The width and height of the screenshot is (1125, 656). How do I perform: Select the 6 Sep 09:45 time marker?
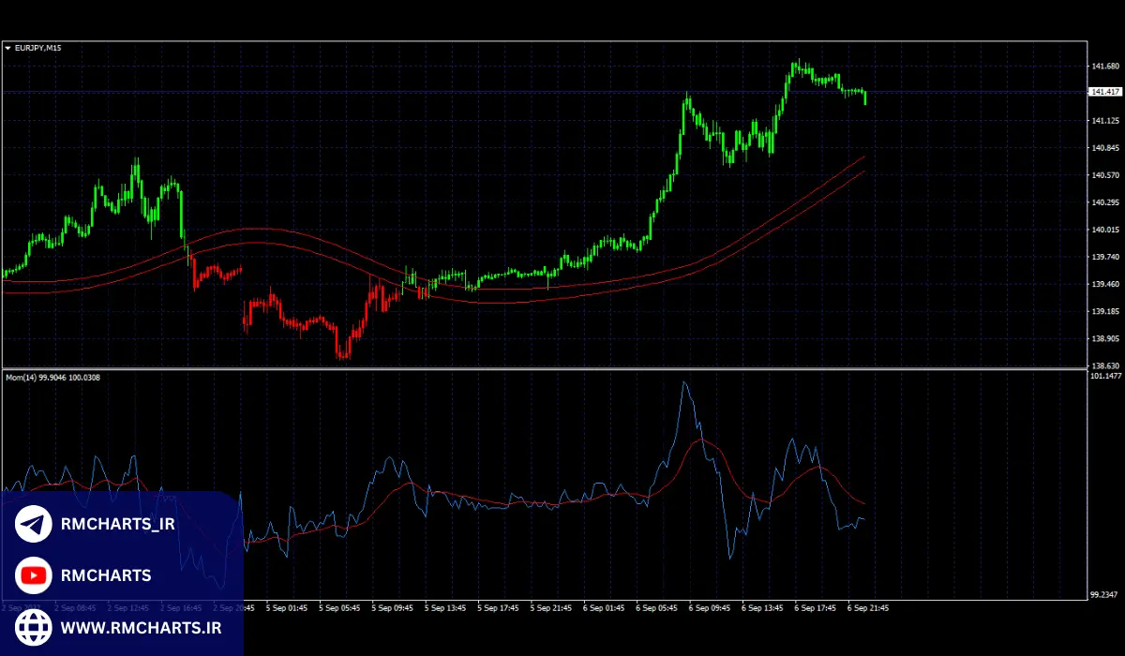(710, 607)
